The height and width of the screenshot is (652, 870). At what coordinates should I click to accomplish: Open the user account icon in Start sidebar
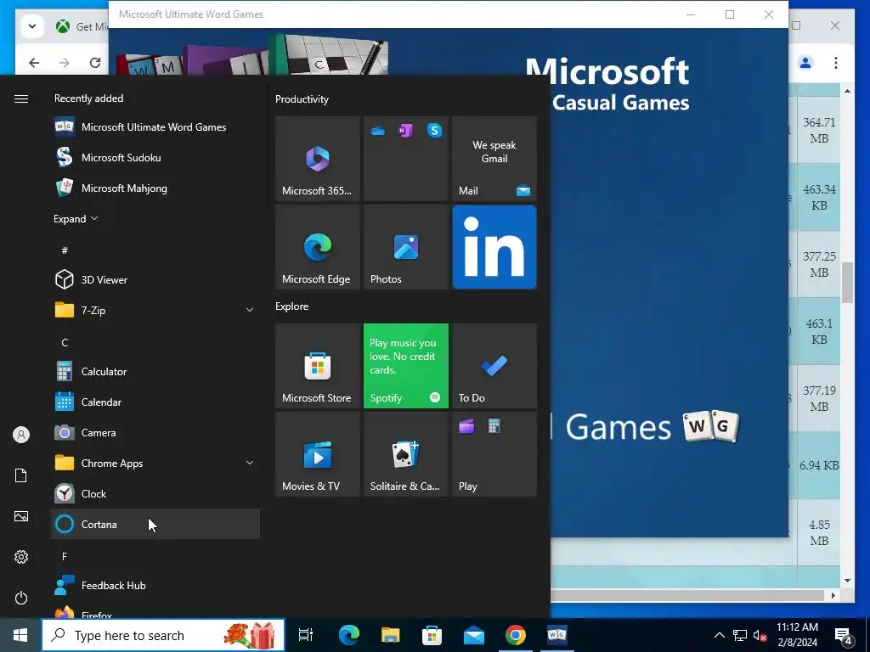21,435
